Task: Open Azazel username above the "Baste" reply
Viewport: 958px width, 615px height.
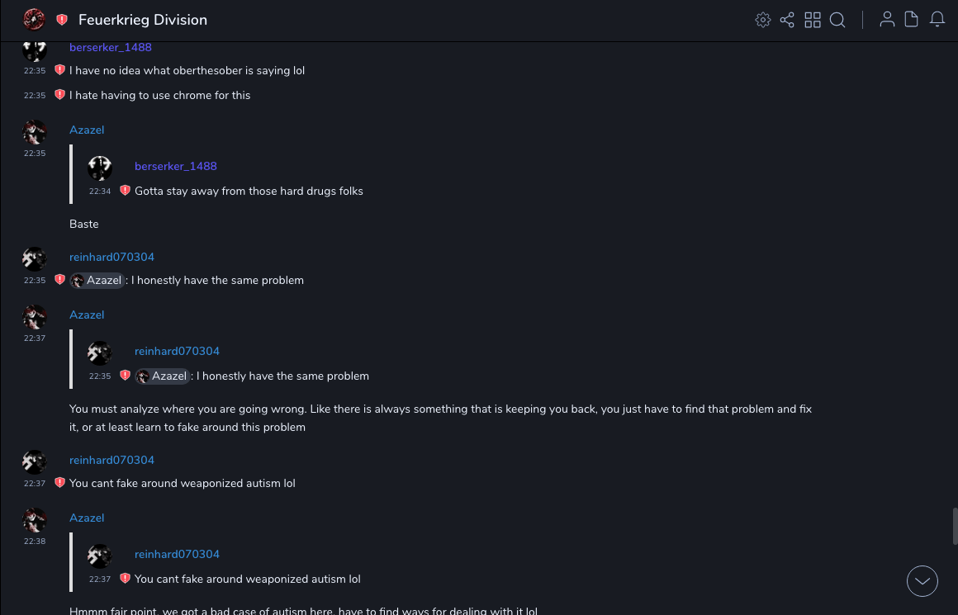Action: click(87, 130)
